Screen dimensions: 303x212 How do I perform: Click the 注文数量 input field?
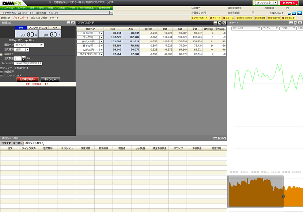point(18,58)
